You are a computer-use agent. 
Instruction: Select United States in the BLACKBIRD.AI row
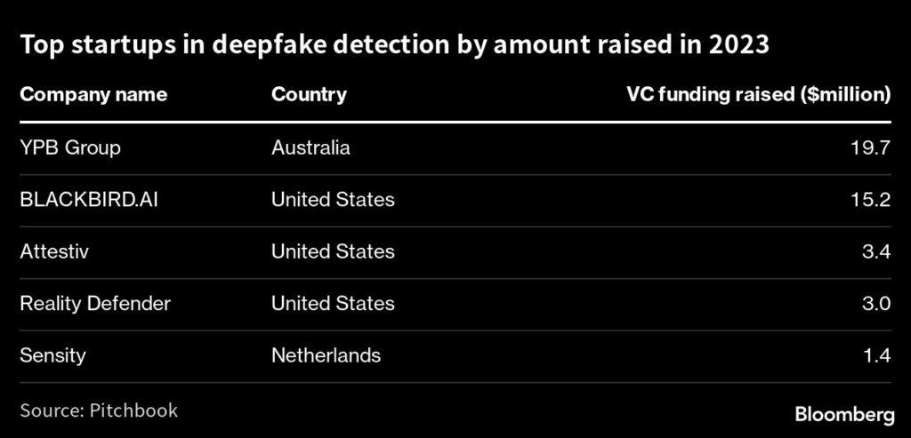(x=333, y=200)
